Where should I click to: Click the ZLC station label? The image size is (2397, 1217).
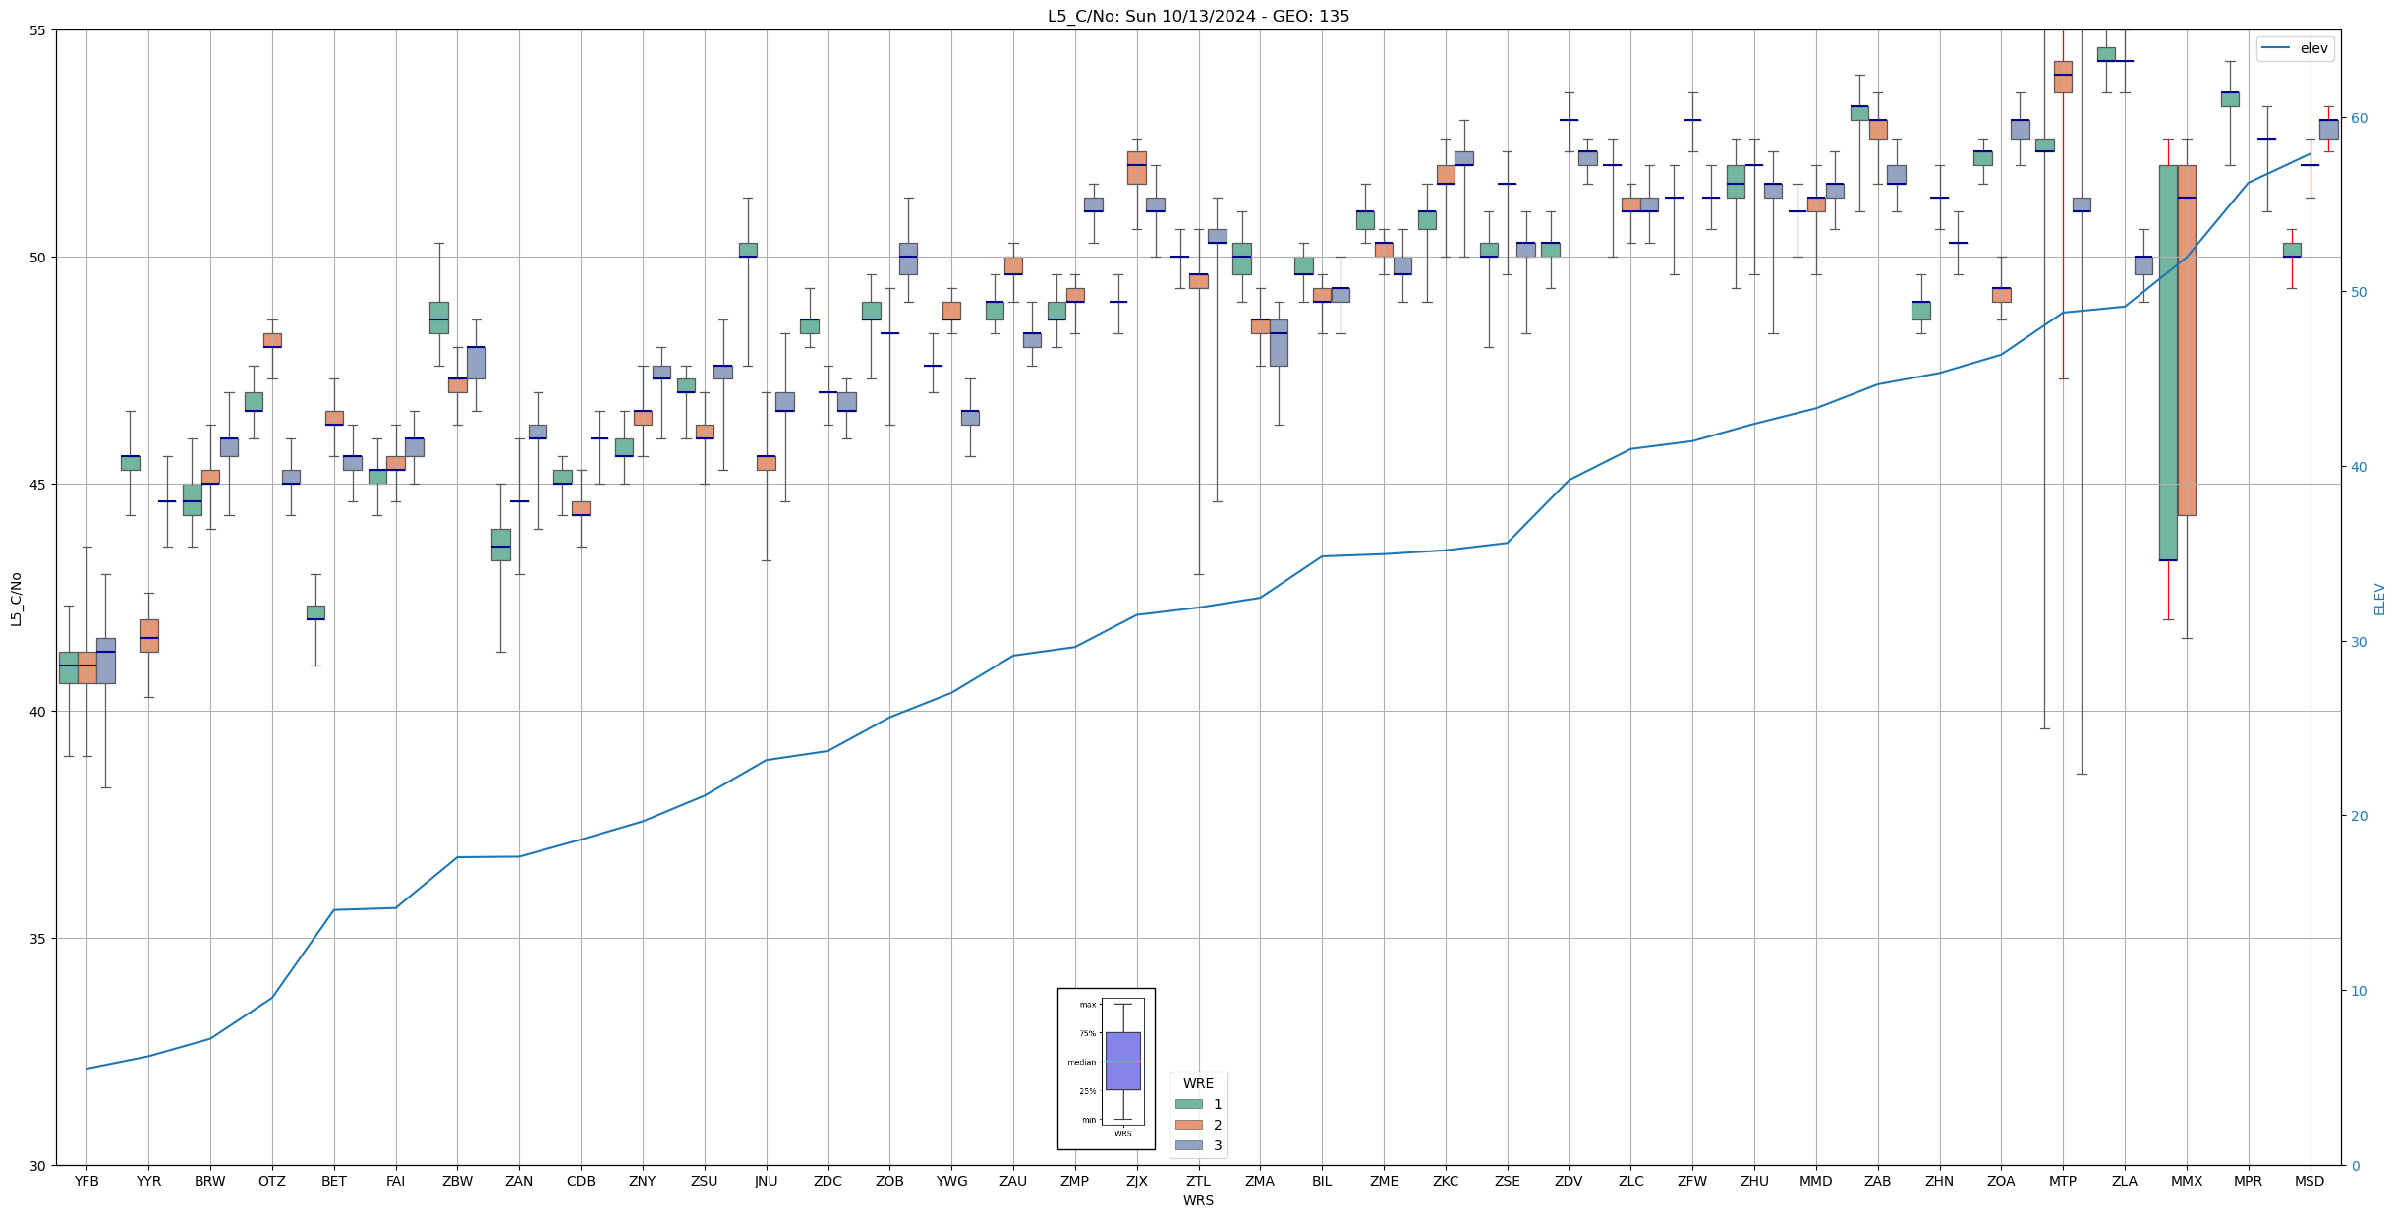point(1630,1181)
